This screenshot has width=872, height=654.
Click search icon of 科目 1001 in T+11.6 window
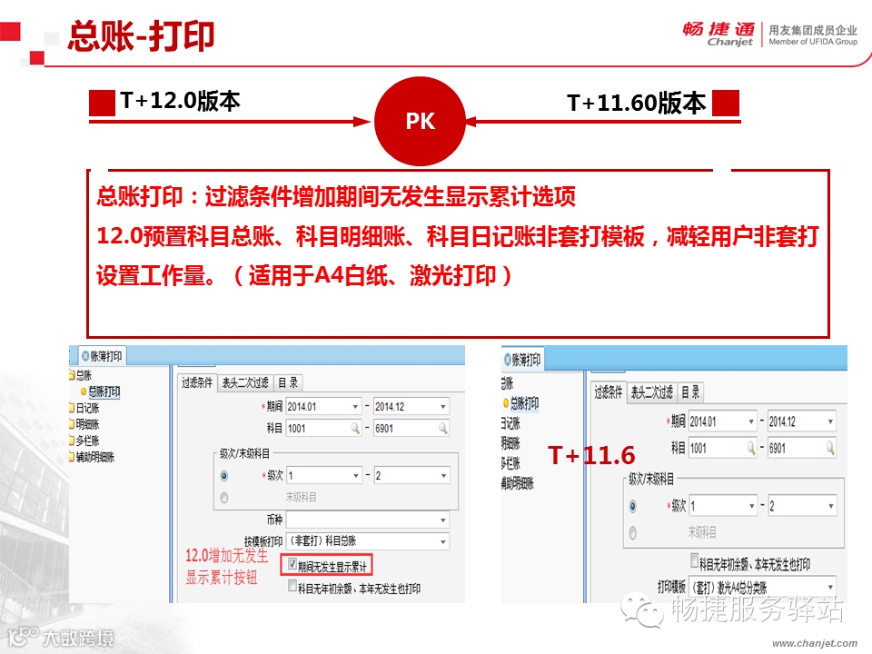coord(751,448)
